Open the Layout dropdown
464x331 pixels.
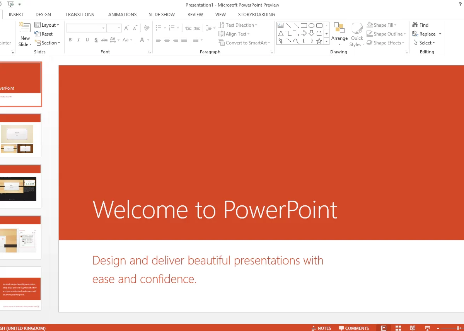(47, 25)
